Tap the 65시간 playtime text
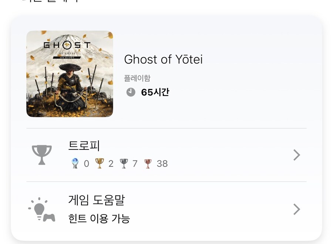The width and height of the screenshot is (333, 244). [155, 92]
